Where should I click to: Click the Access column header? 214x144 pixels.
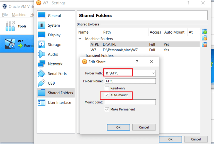(x=155, y=32)
